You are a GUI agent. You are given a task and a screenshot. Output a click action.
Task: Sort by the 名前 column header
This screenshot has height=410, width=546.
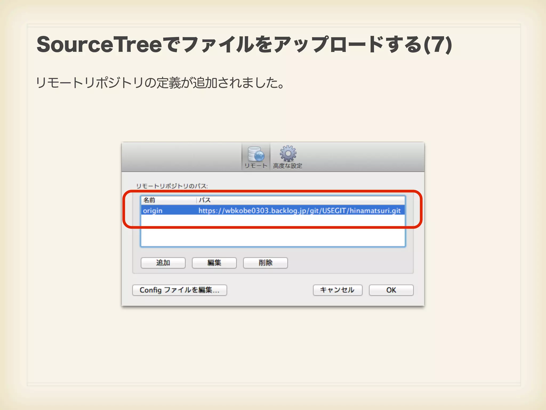point(149,200)
